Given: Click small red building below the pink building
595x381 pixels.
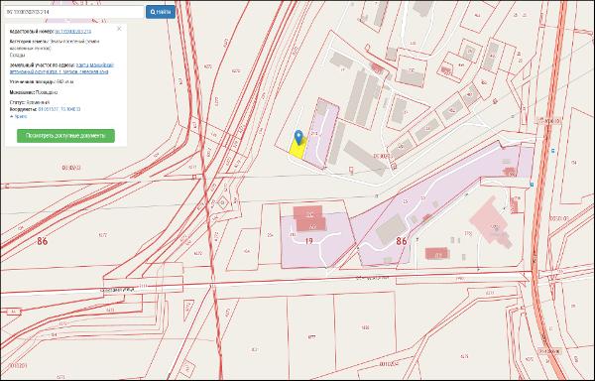Looking at the screenshot, I should click(437, 253).
